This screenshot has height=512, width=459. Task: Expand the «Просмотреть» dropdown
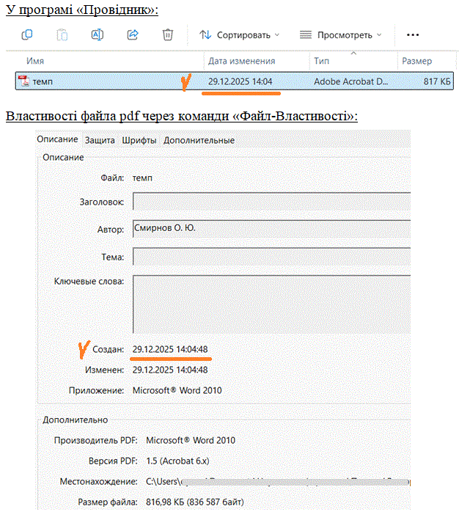341,34
